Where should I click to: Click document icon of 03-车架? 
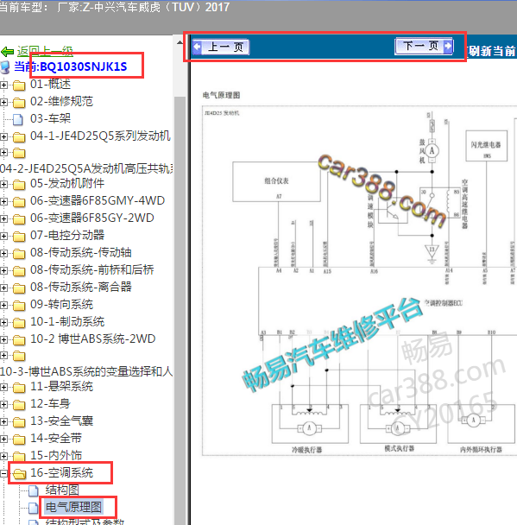pos(18,119)
